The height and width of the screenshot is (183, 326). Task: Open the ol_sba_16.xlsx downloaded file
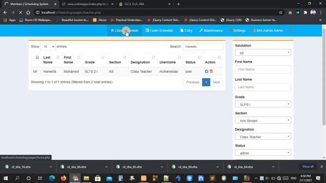21,167
